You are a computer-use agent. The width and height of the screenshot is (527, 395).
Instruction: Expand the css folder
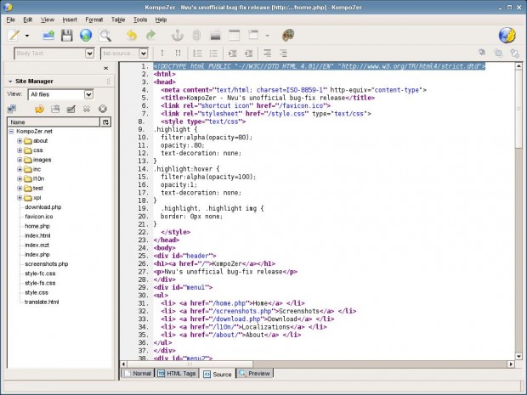pos(20,150)
